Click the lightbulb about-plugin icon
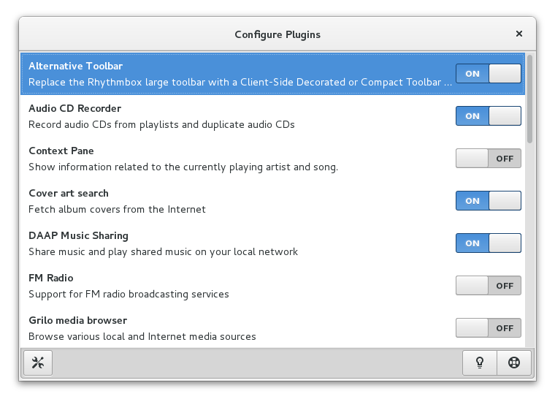This screenshot has width=555, height=402. tap(480, 363)
